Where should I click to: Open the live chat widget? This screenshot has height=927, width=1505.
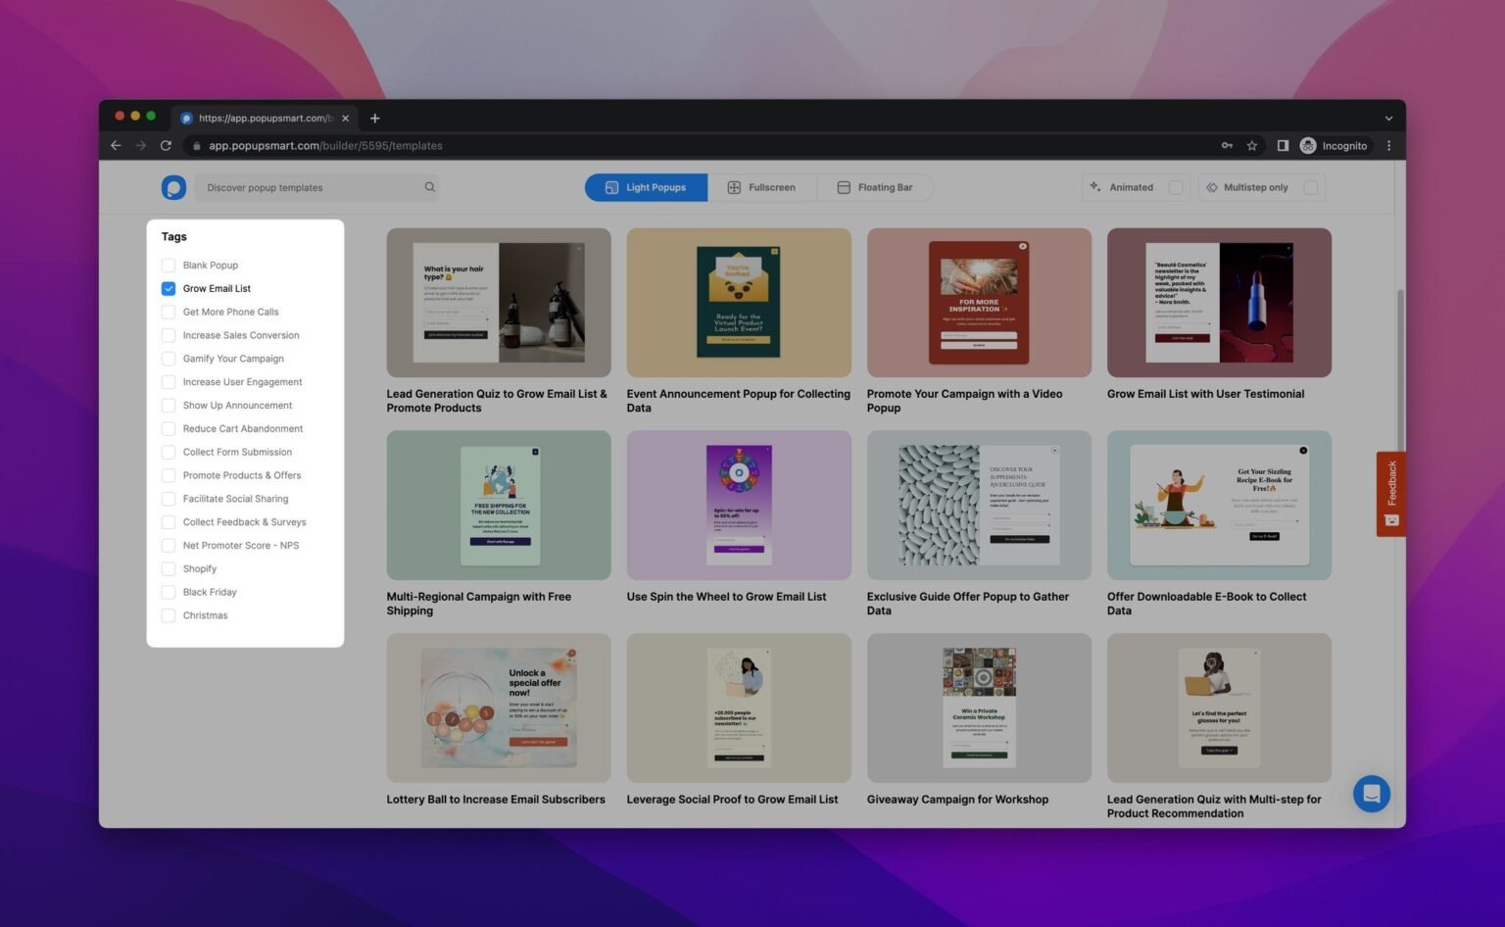pos(1371,794)
